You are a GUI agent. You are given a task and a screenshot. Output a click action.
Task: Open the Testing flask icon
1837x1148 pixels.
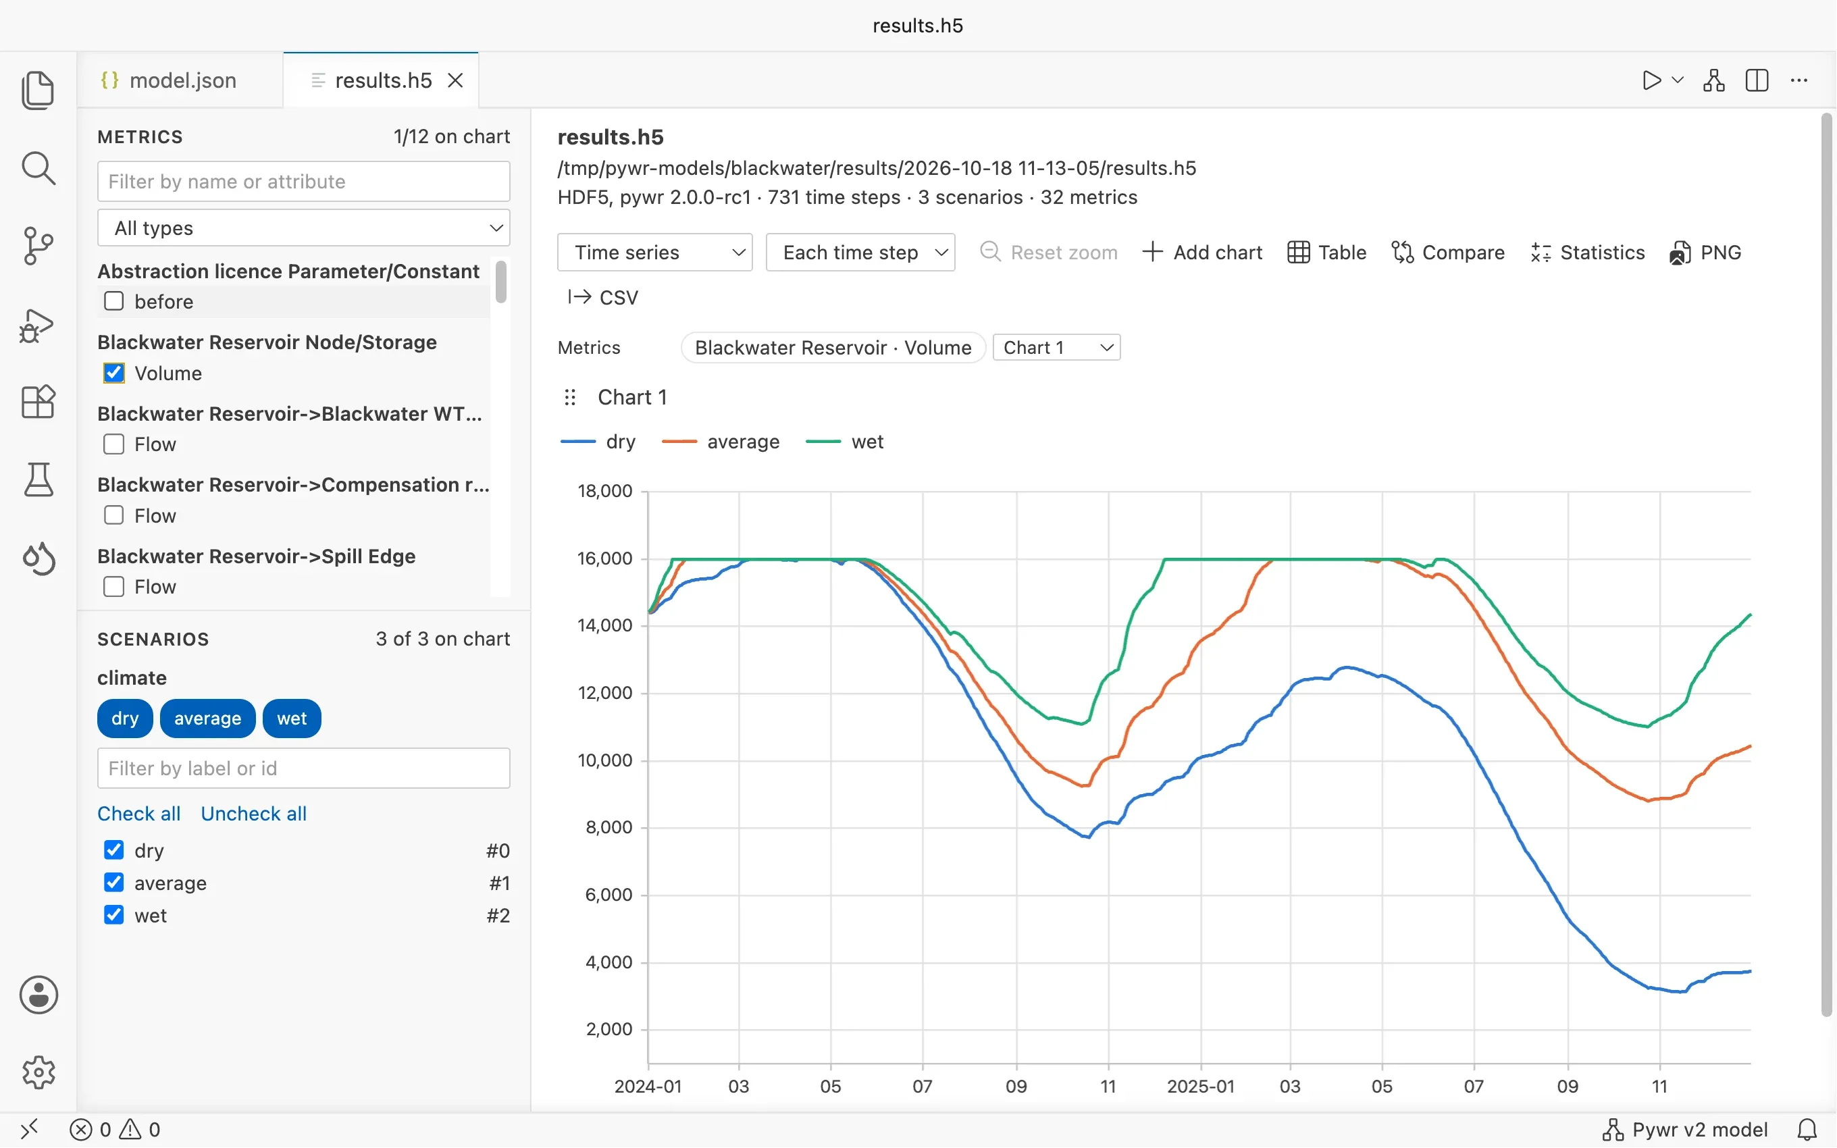tap(38, 480)
